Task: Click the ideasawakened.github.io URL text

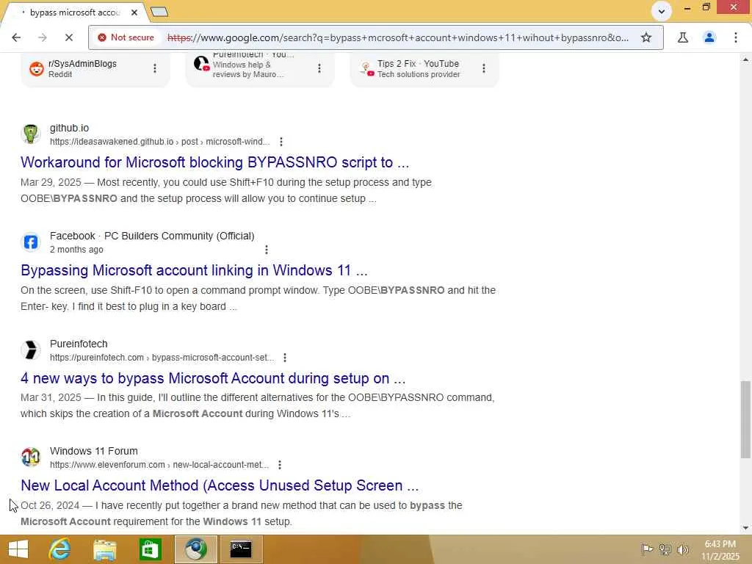Action: [159, 142]
